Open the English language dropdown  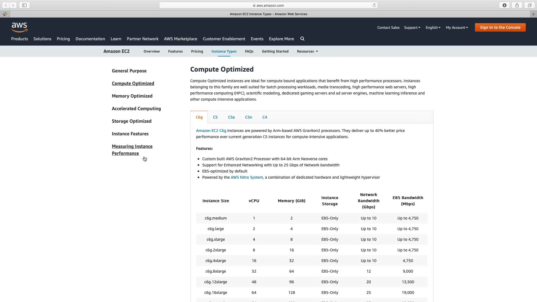pos(433,27)
